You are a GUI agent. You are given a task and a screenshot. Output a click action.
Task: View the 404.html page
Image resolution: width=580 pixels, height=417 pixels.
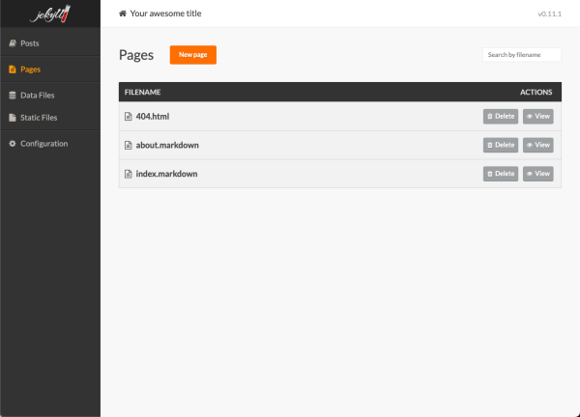pyautogui.click(x=538, y=117)
